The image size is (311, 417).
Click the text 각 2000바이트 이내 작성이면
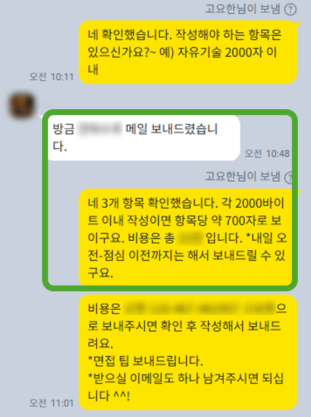[186, 212]
